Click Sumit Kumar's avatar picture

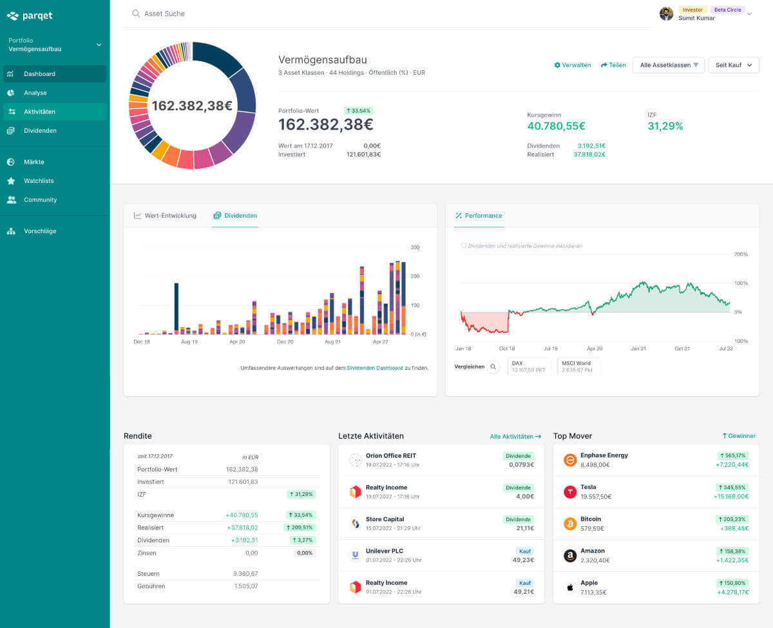point(666,14)
